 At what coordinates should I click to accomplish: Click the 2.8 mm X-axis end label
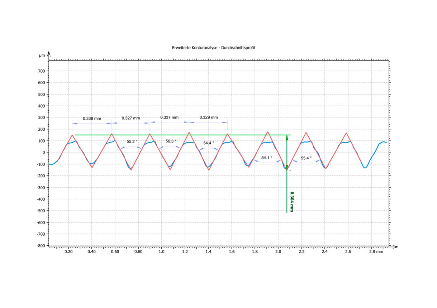pos(377,252)
